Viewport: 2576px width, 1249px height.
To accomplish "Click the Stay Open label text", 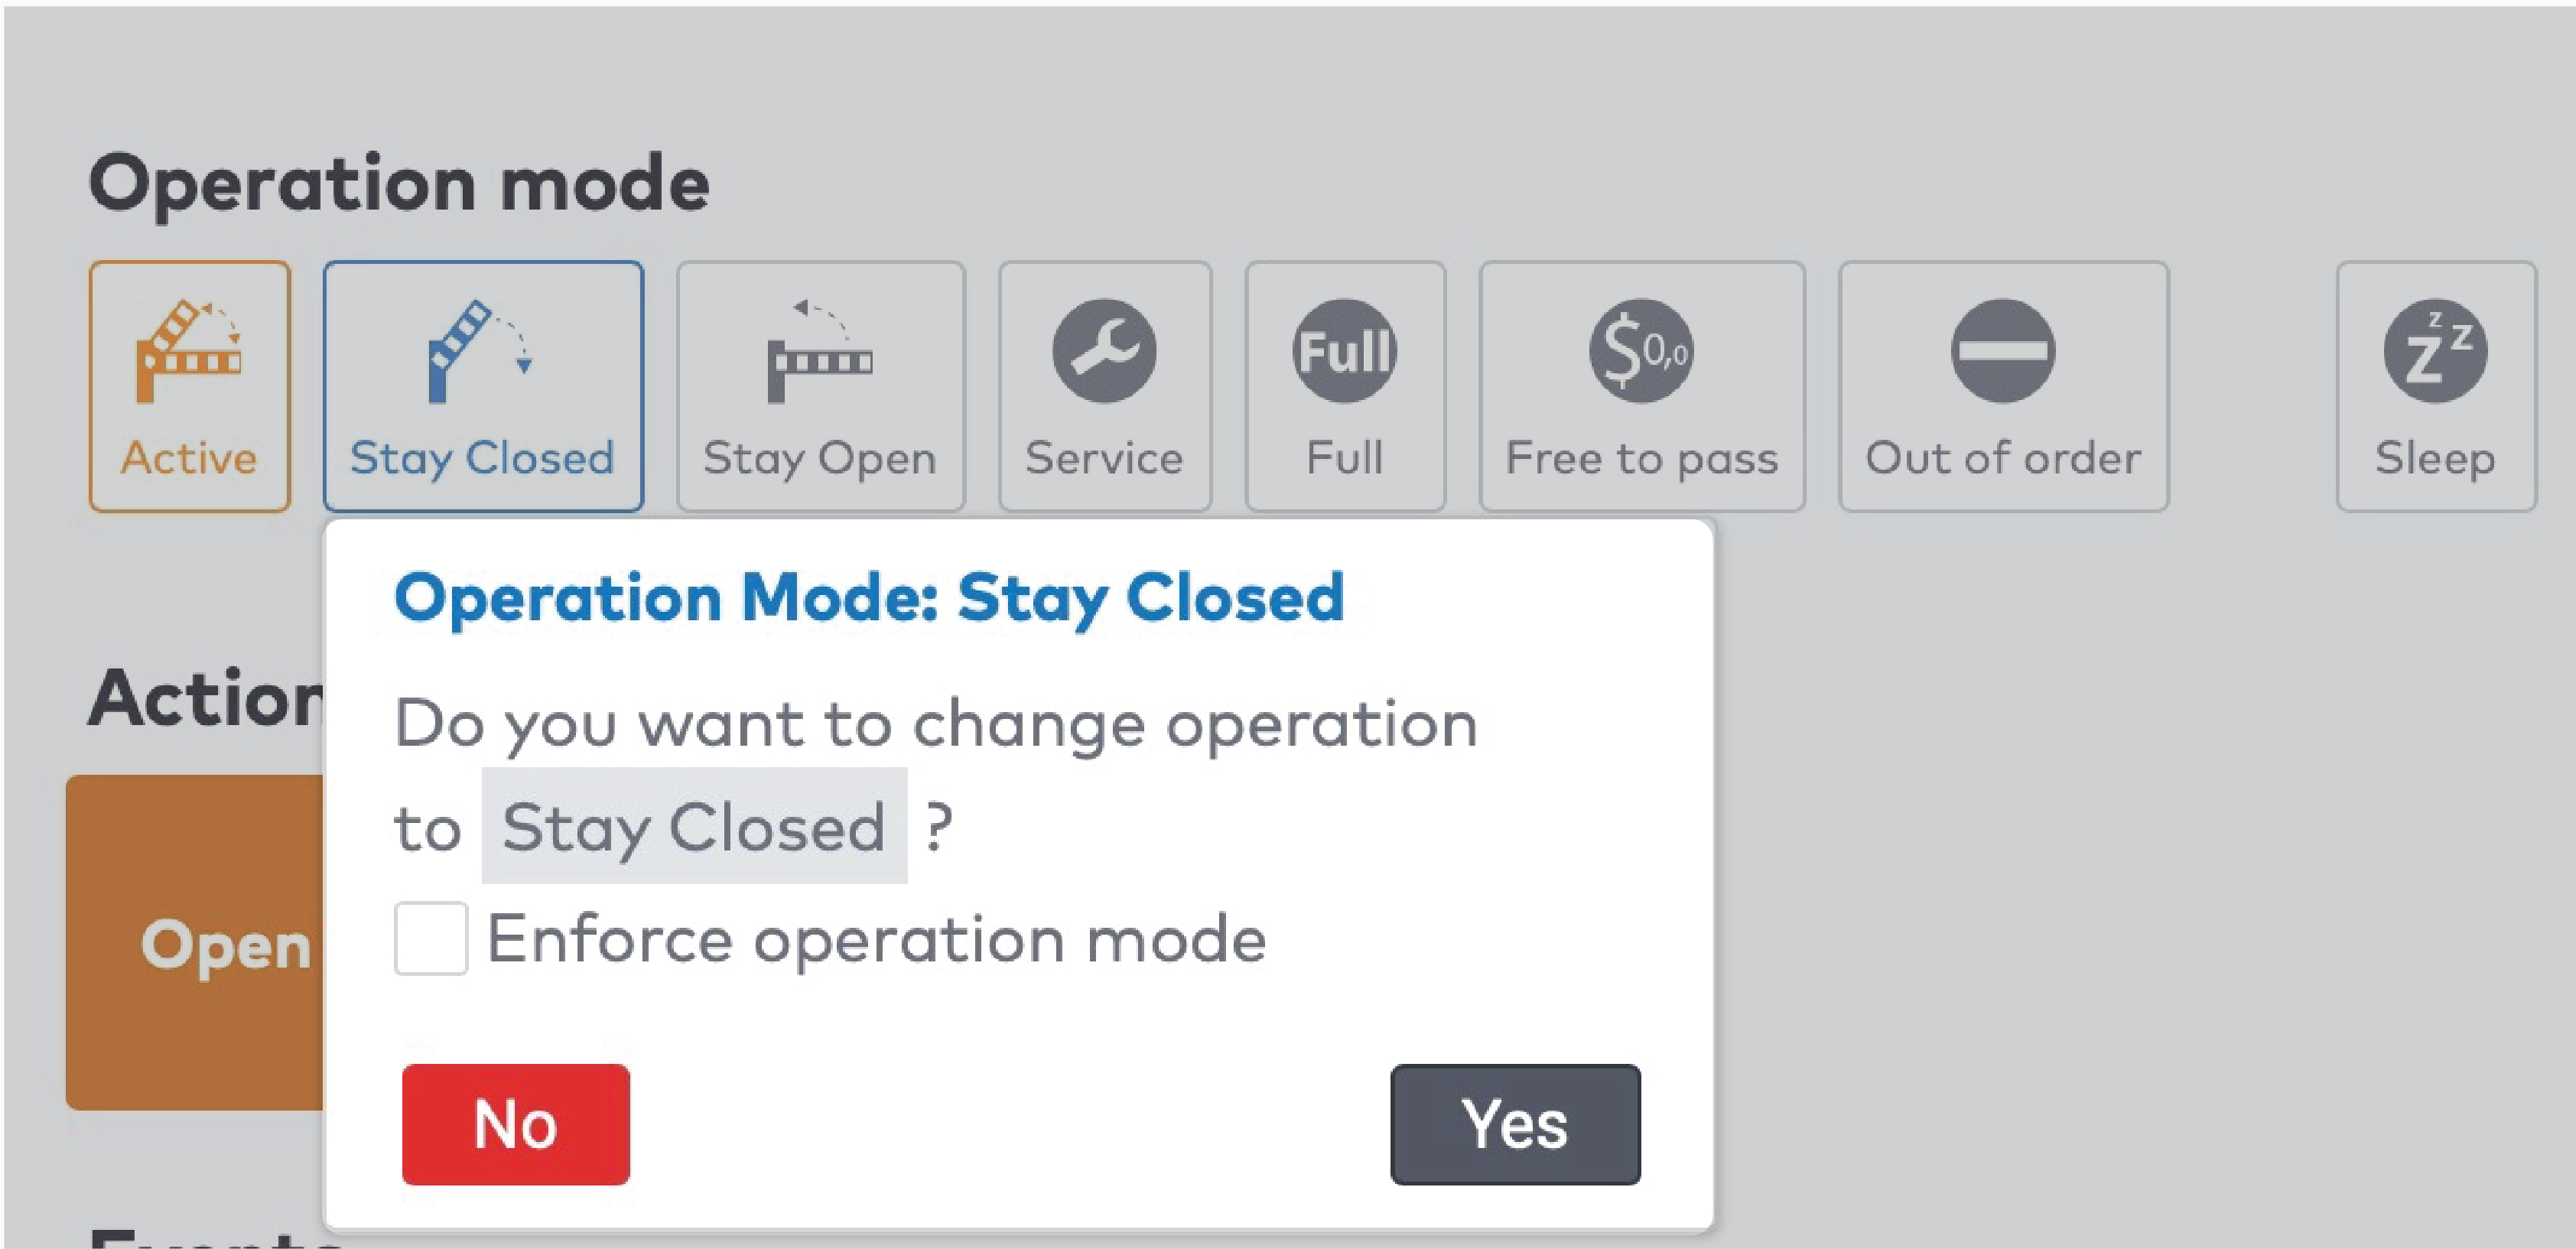I will click(x=820, y=458).
